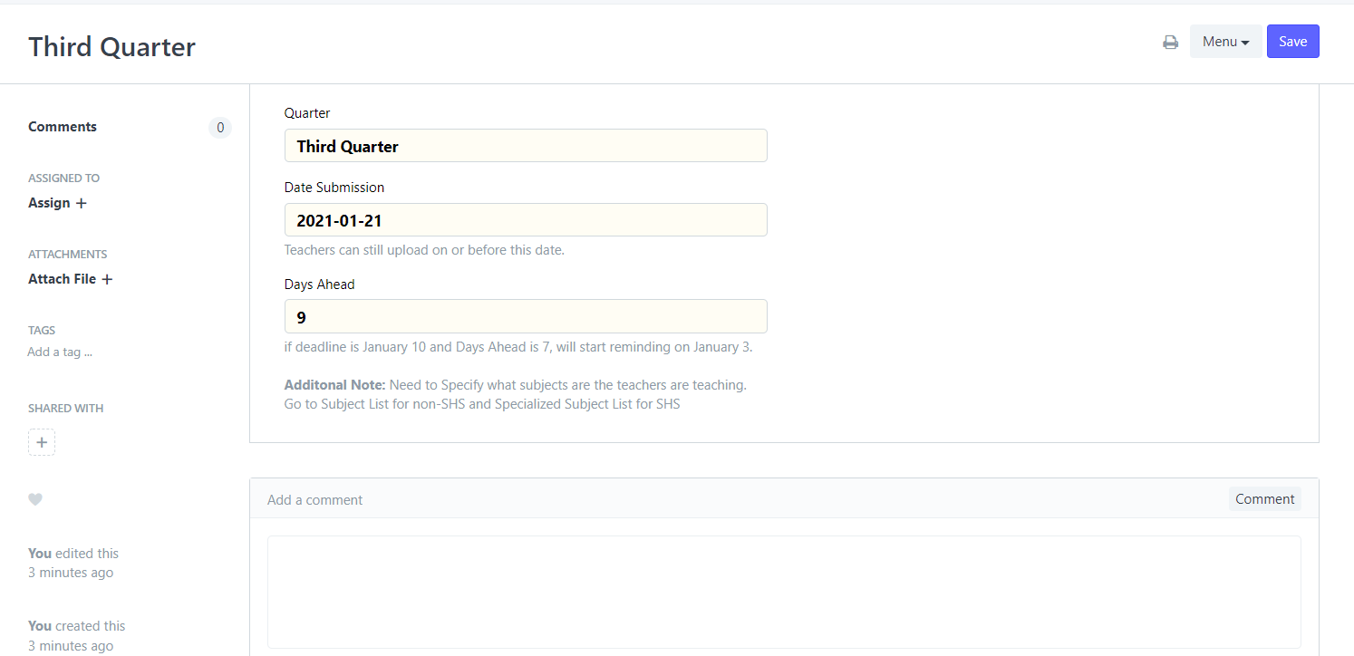This screenshot has width=1354, height=656.
Task: Click the Quarter input field
Action: (526, 146)
